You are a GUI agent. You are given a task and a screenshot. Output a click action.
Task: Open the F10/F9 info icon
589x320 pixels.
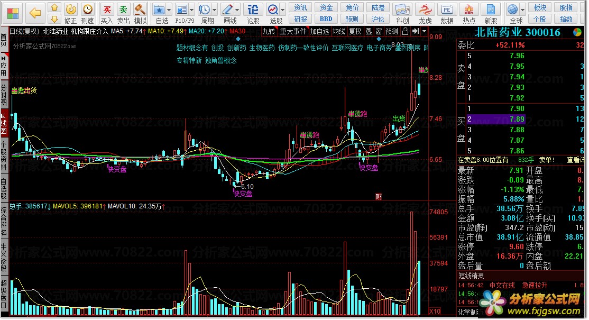[182, 10]
